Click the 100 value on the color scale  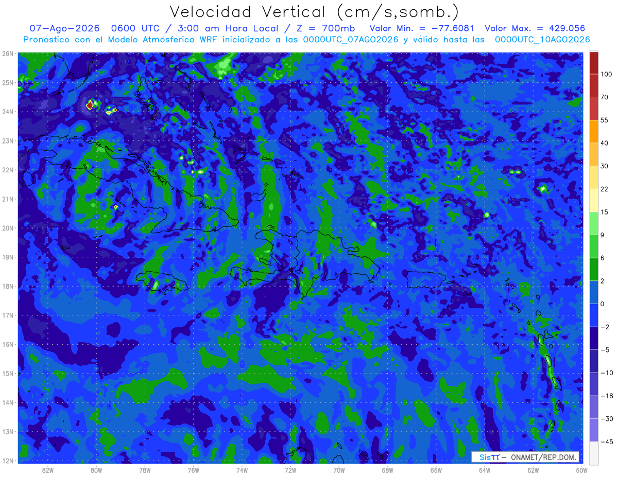tap(606, 74)
